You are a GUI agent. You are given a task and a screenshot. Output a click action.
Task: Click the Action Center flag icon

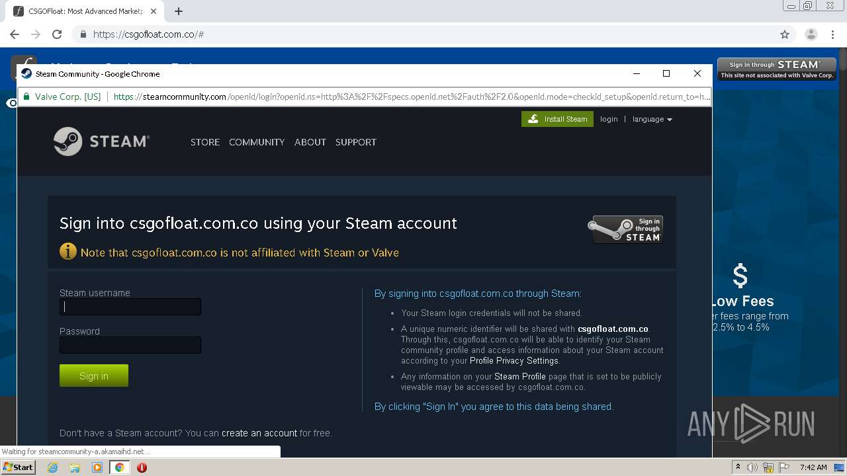pos(783,467)
